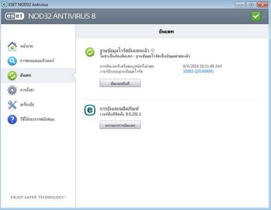Click the title bar ESET app icon
This screenshot has height=210, width=271.
[4, 5]
